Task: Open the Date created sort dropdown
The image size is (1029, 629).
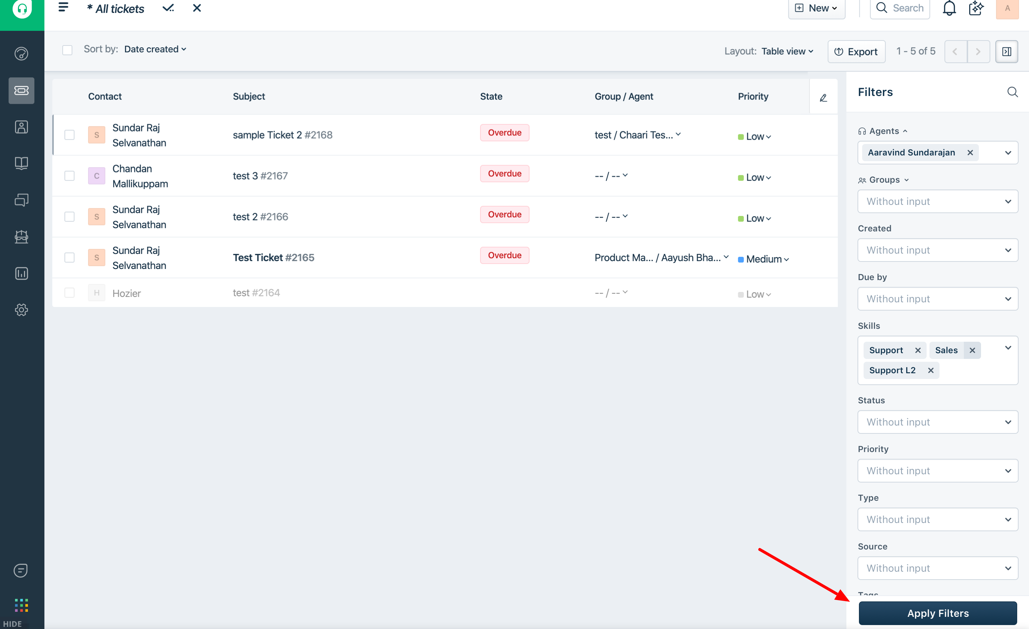Action: pyautogui.click(x=155, y=49)
